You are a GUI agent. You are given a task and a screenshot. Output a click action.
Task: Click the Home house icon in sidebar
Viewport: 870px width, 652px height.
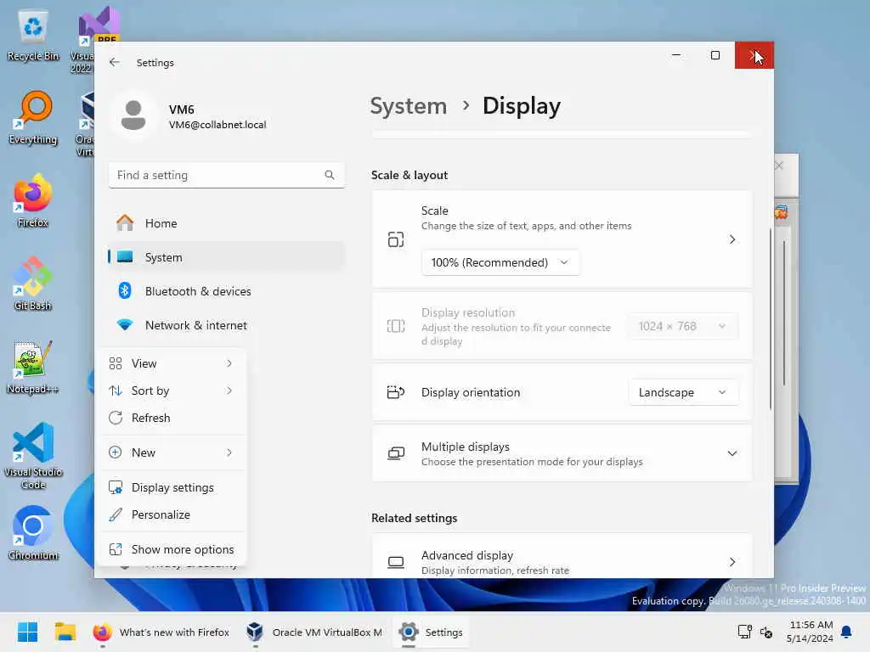pos(125,223)
